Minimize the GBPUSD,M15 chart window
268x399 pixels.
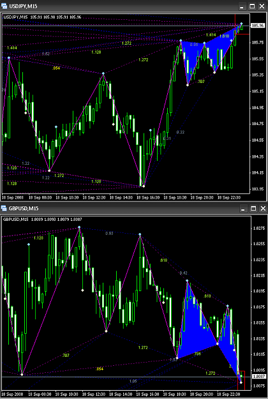[244, 209]
